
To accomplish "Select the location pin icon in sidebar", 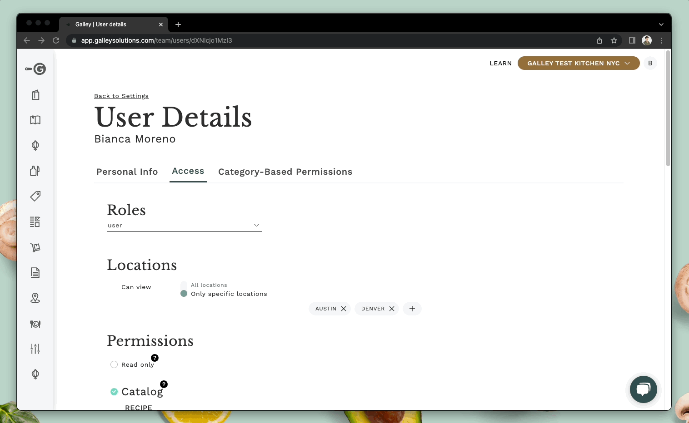I will [35, 298].
